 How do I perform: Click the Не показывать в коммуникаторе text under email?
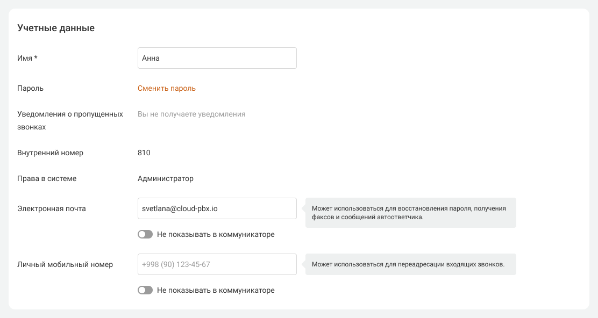pos(216,235)
